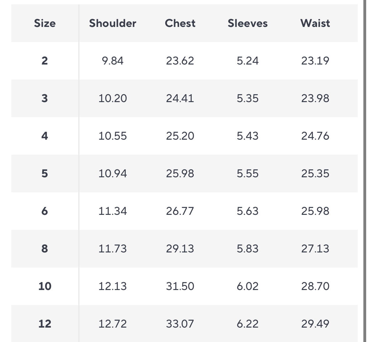Click the size 6 row label

tap(45, 211)
